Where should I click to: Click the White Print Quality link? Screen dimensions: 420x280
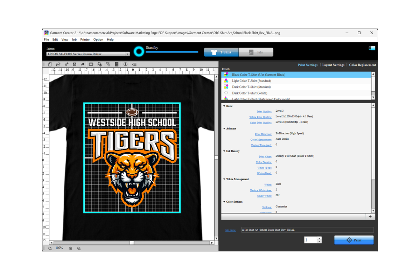260,117
